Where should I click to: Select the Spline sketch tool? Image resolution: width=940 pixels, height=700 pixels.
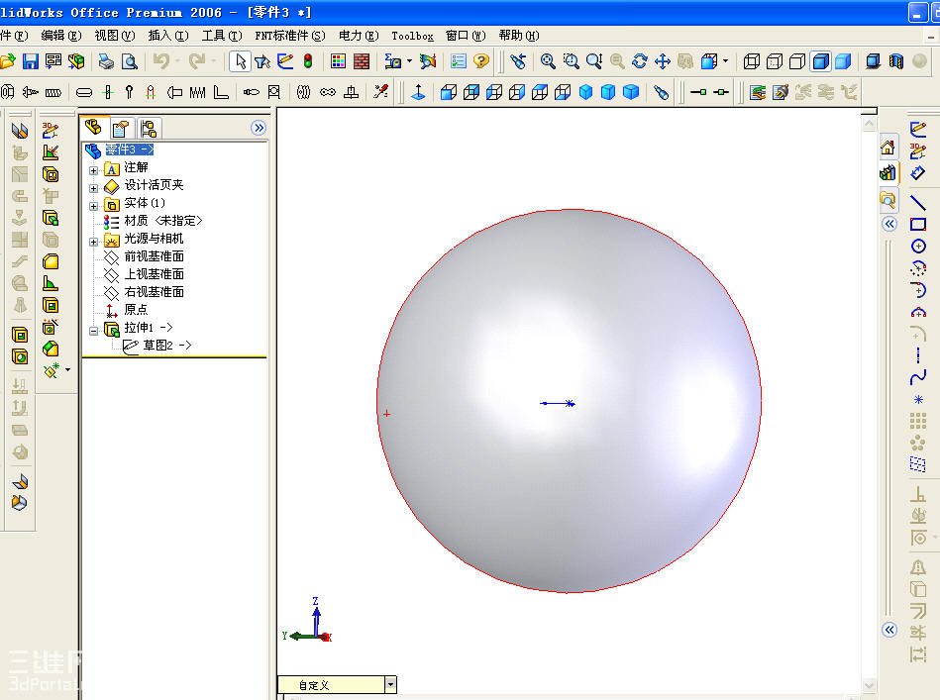coord(918,377)
